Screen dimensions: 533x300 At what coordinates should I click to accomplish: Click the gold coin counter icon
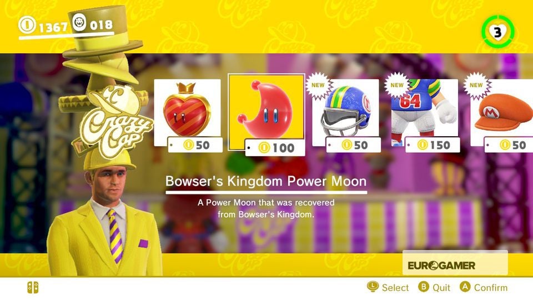27,25
